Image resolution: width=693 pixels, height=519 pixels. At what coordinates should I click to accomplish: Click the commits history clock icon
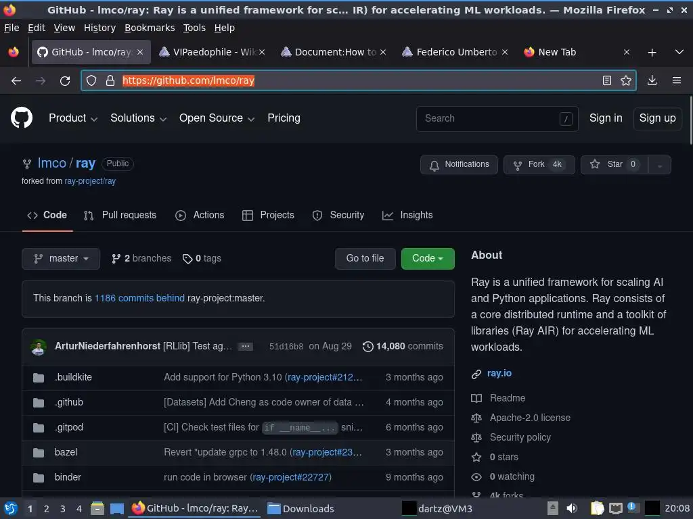[x=367, y=347]
